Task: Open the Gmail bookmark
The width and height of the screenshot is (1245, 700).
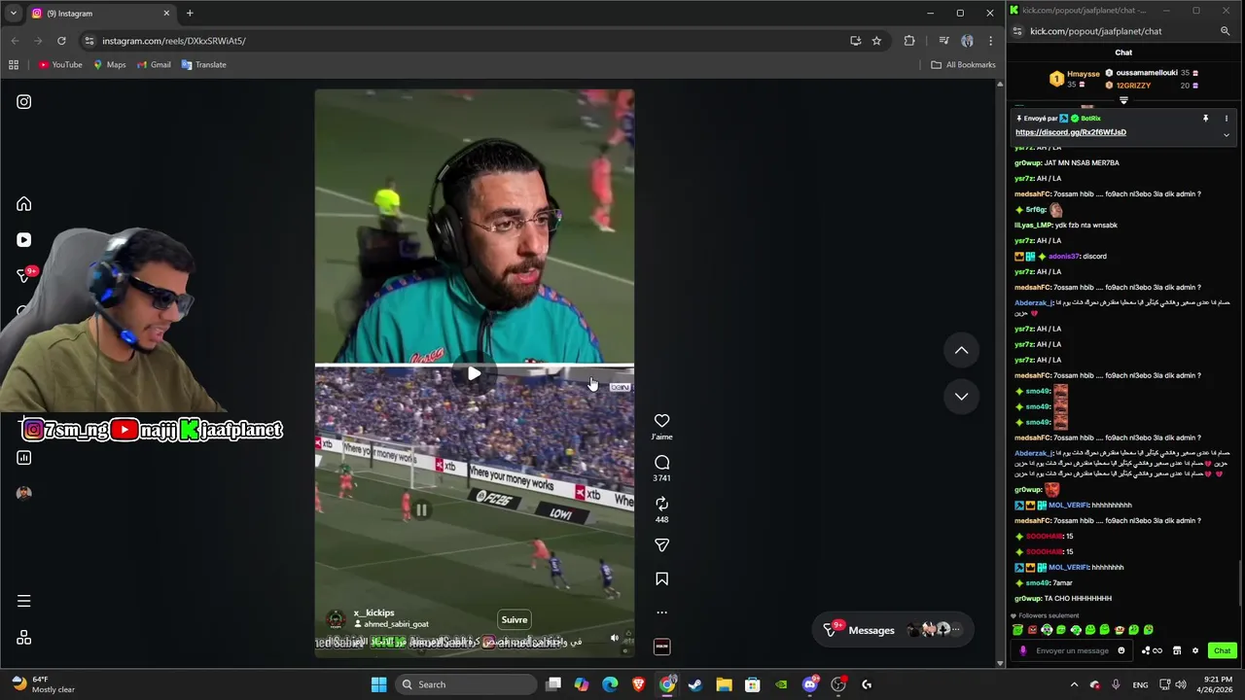Action: (154, 65)
